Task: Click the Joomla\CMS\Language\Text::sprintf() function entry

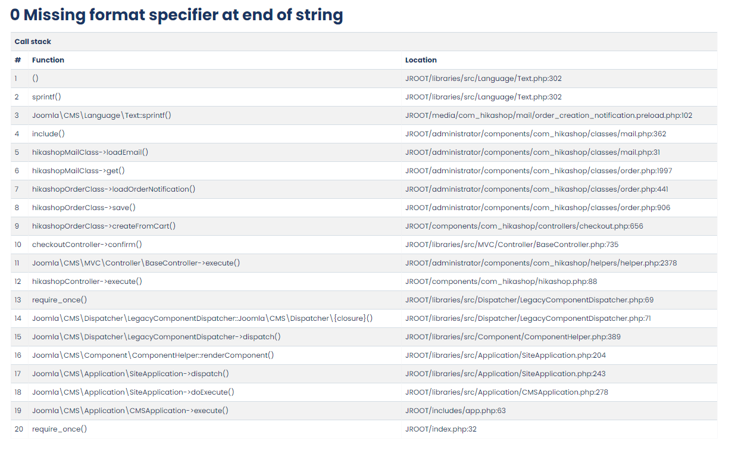Action: click(x=101, y=115)
